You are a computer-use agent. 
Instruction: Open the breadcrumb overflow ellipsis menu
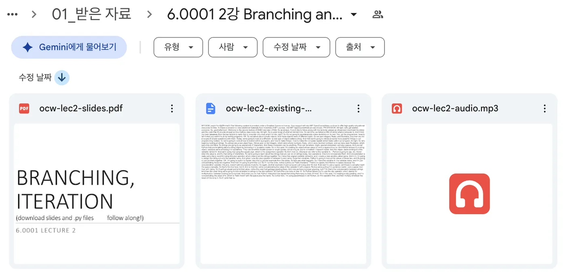pos(13,15)
